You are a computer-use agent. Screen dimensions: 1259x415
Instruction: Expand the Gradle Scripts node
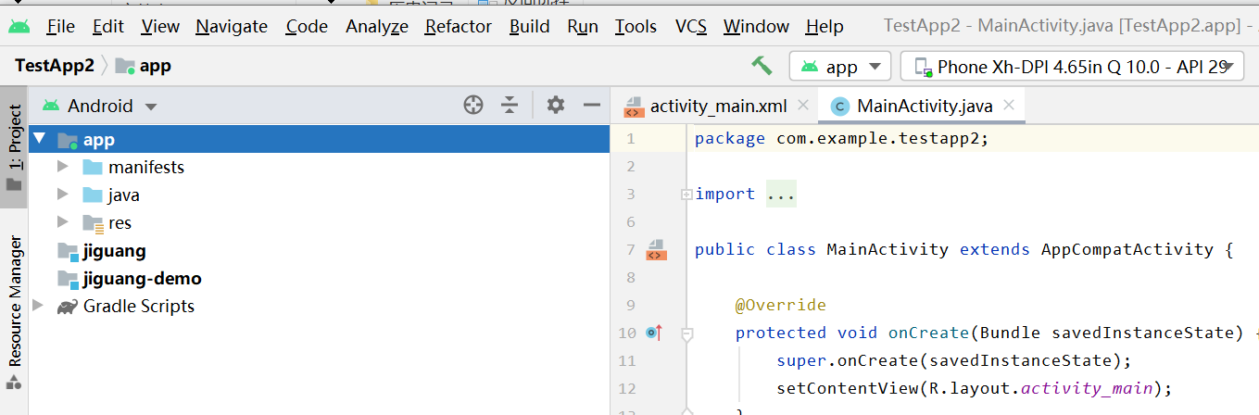(x=38, y=306)
